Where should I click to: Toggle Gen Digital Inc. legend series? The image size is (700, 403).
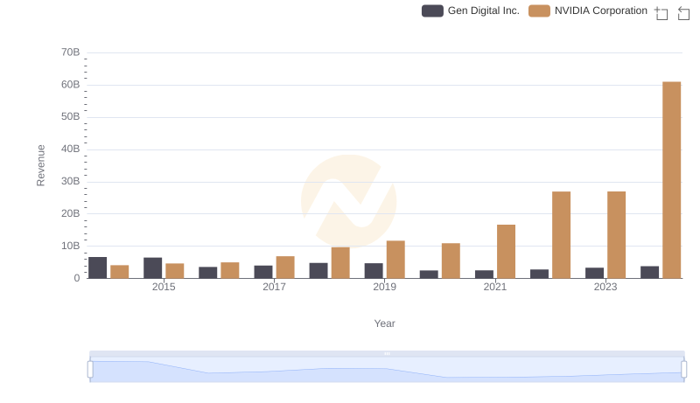(x=471, y=10)
